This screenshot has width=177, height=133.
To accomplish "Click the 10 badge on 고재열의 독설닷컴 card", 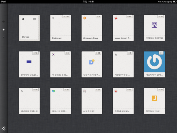I will 161,17.
